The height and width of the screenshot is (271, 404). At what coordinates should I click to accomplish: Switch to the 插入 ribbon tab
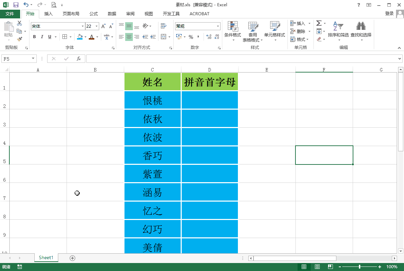pyautogui.click(x=49, y=14)
